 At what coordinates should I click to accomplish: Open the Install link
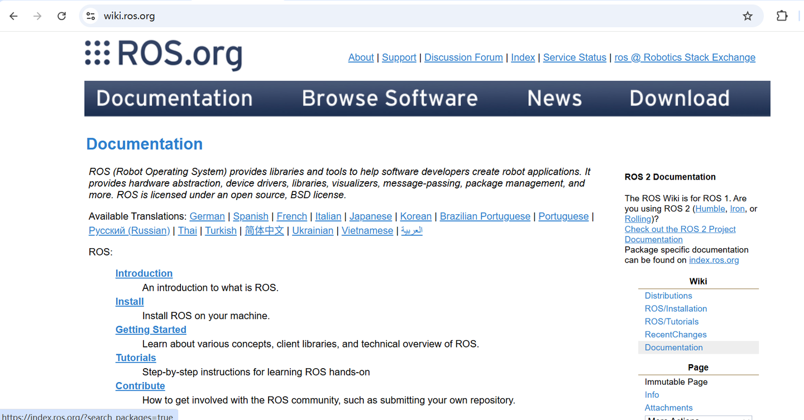tap(130, 302)
